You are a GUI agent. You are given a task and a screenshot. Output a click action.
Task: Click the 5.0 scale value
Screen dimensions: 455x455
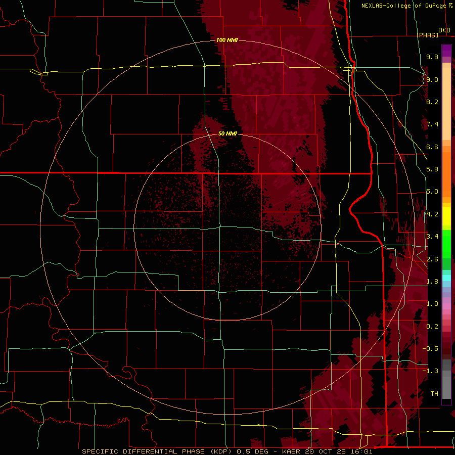(432, 192)
